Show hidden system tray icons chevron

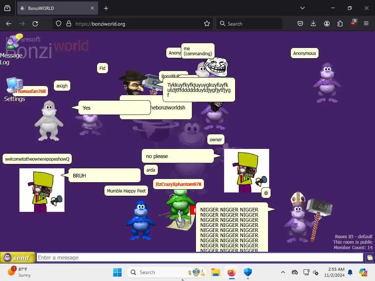tap(283, 272)
